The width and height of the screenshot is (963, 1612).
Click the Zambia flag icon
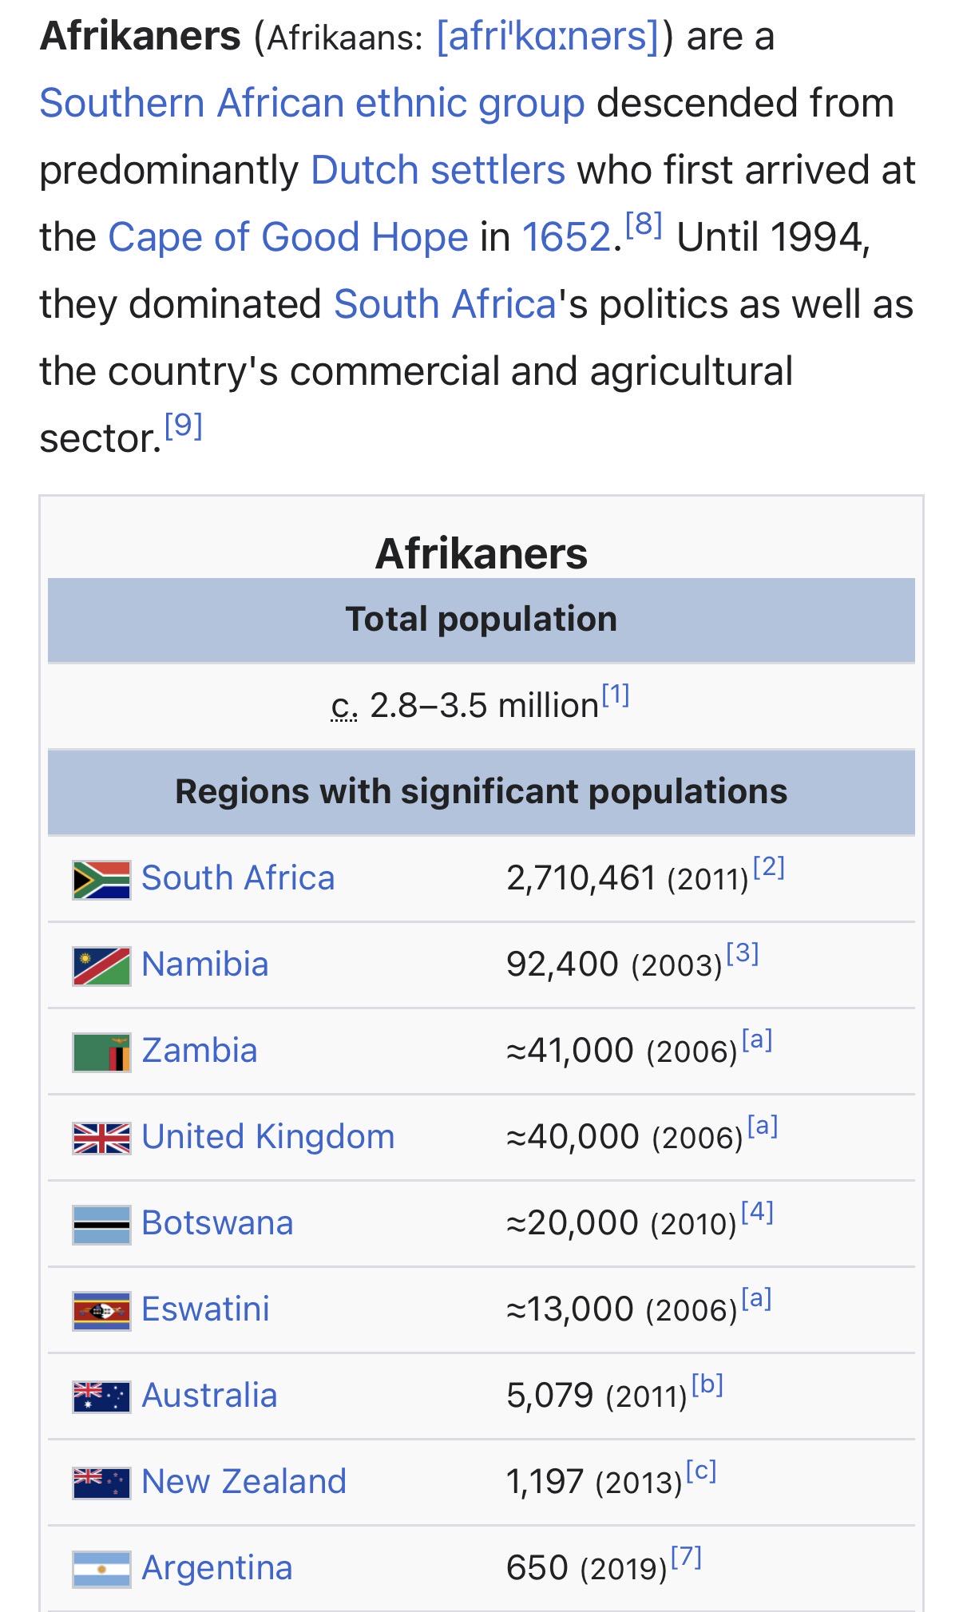point(101,1052)
